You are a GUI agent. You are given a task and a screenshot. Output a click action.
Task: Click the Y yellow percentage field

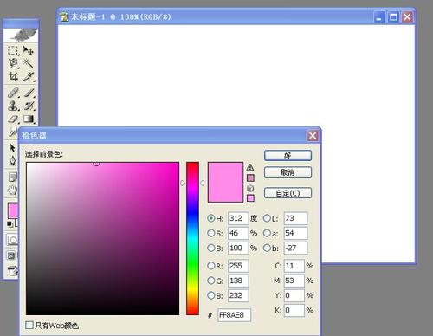click(x=294, y=295)
